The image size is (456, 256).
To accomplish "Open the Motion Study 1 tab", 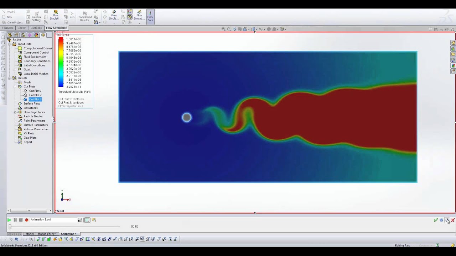I will [x=47, y=234].
